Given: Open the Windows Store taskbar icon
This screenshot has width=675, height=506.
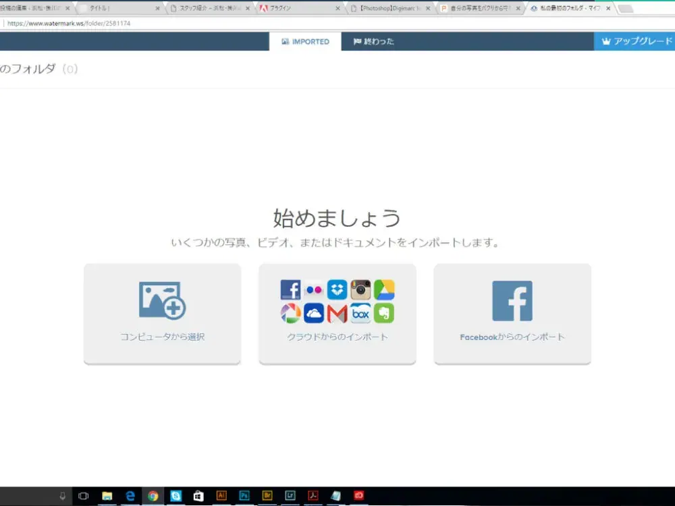Looking at the screenshot, I should 198,496.
